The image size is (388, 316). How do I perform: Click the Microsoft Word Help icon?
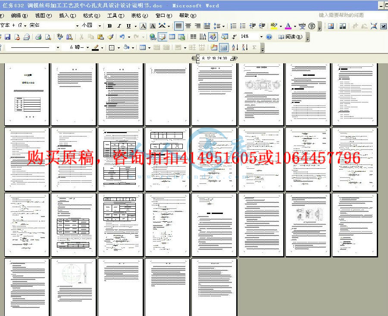pyautogui.click(x=269, y=37)
